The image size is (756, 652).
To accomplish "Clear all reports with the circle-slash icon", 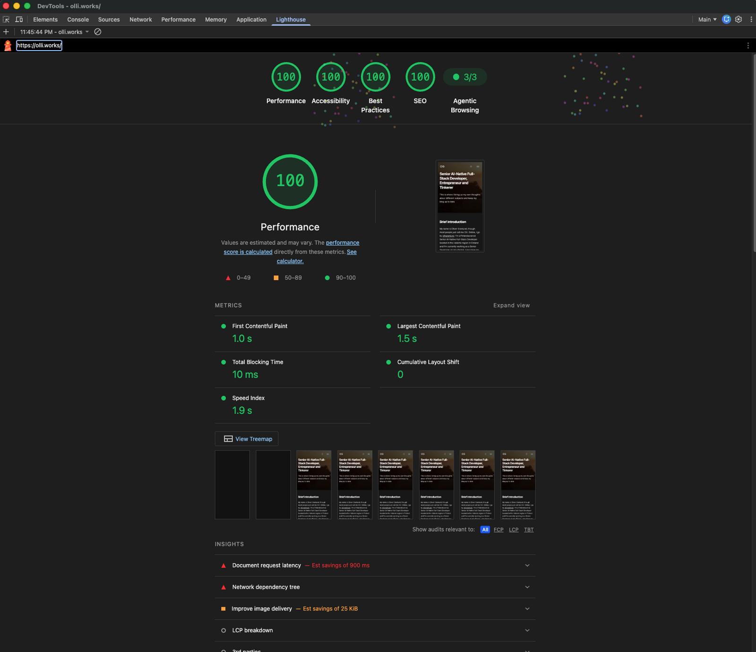I will (98, 32).
